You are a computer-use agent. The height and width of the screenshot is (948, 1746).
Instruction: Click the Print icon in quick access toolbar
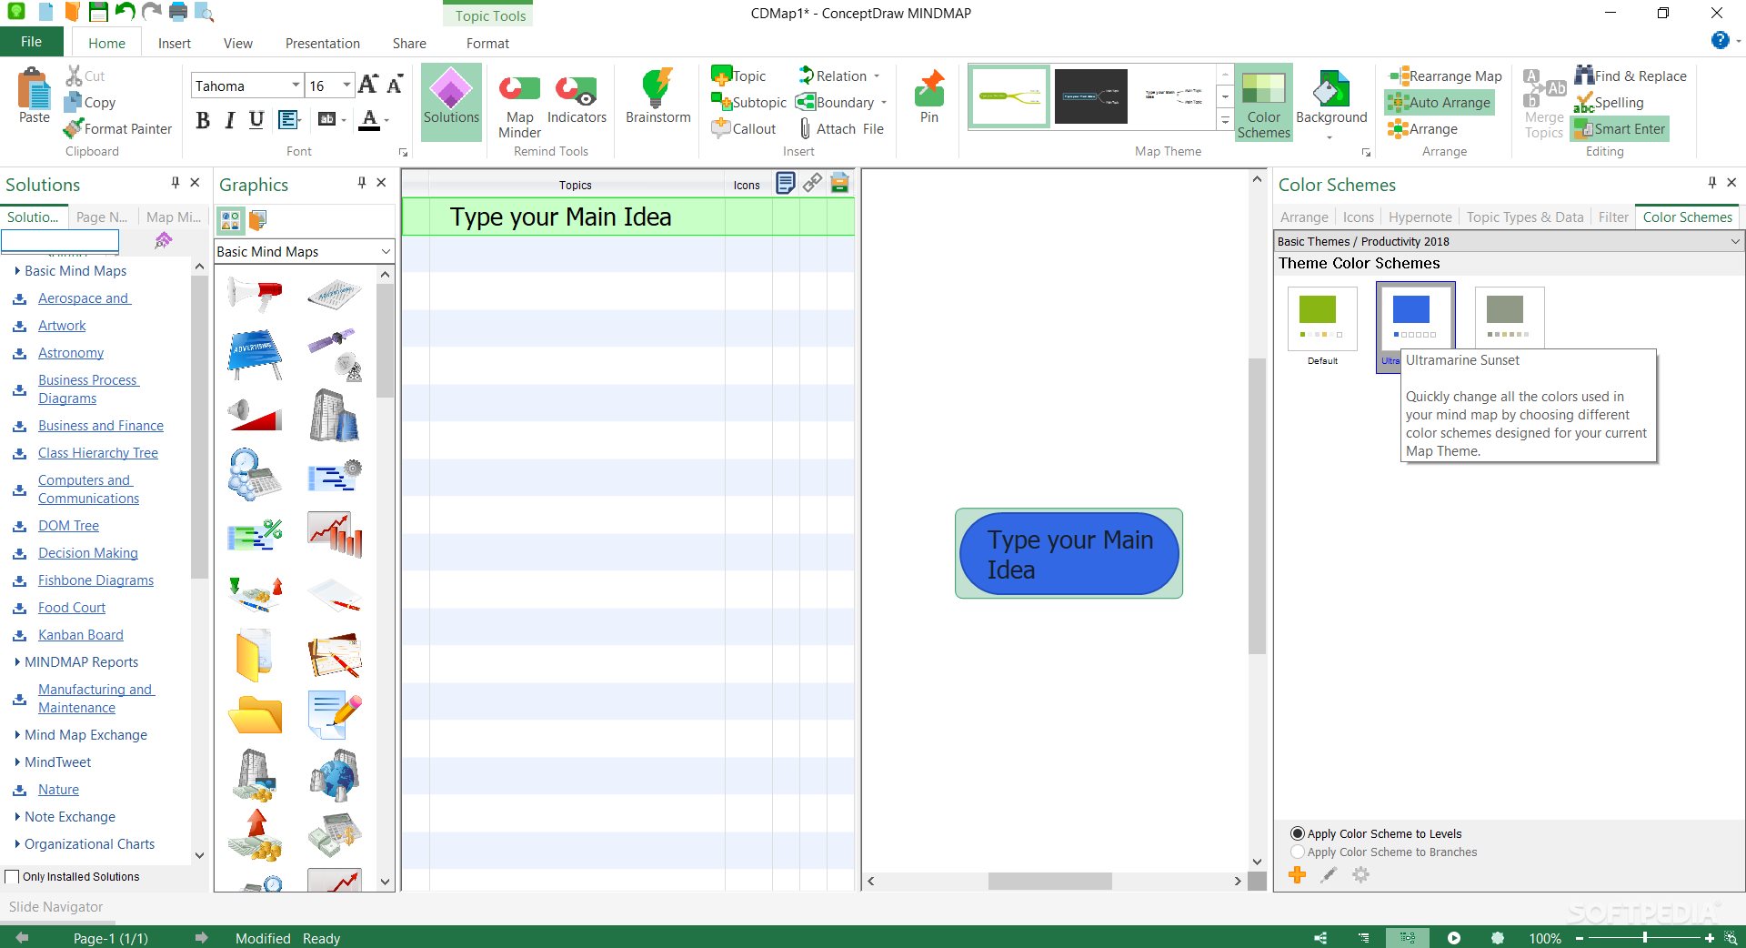pos(178,12)
